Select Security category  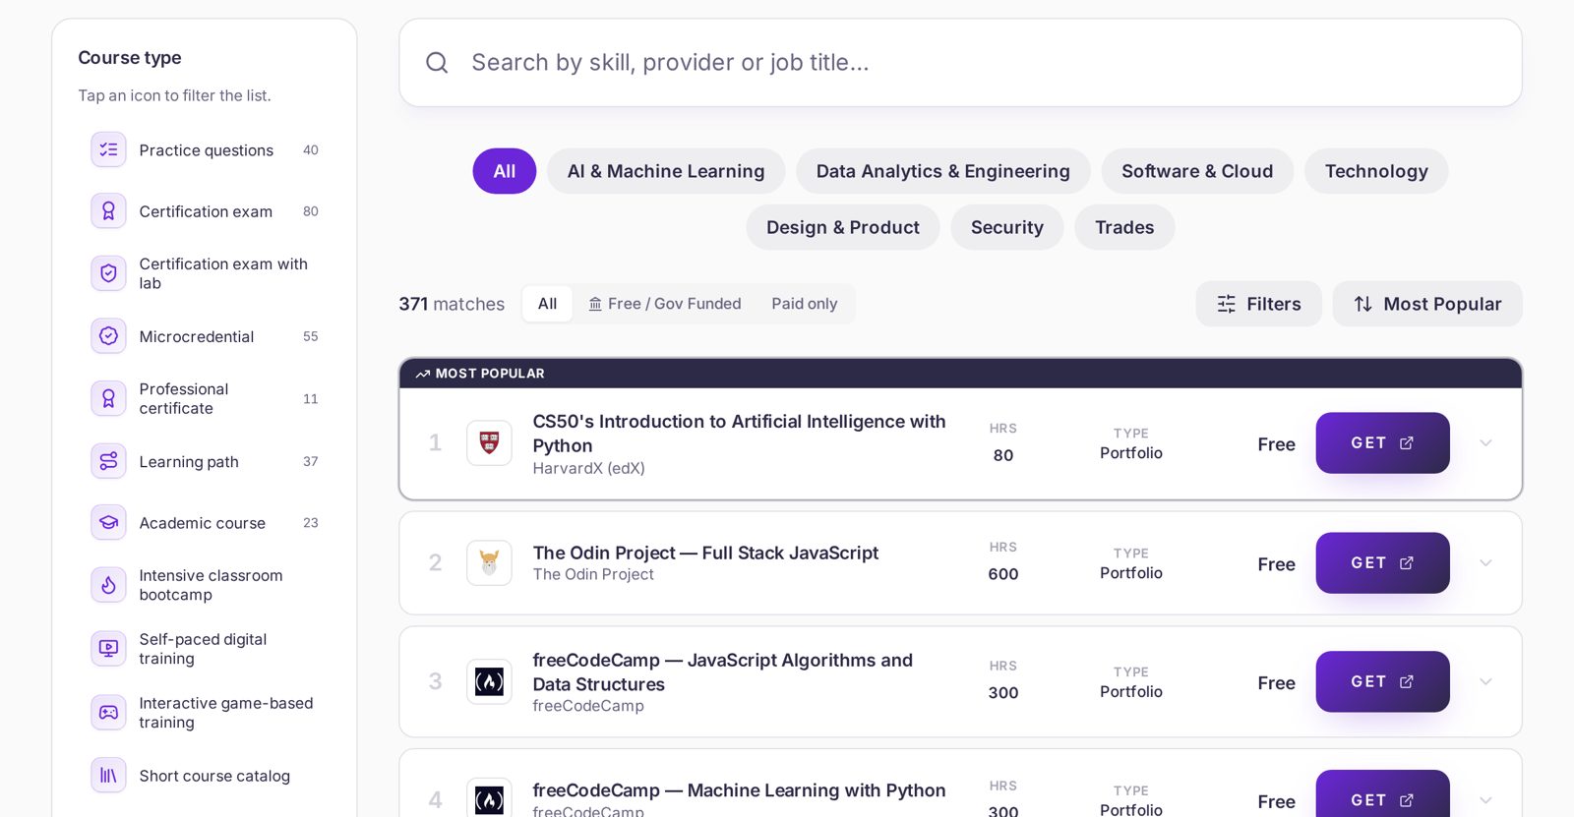point(1007,227)
